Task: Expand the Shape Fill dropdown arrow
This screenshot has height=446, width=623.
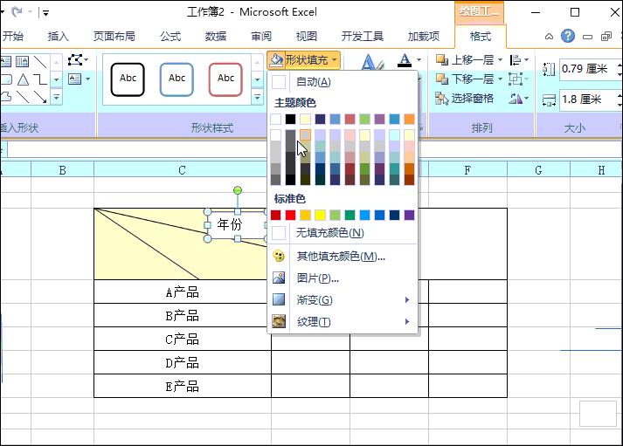Action: pyautogui.click(x=335, y=60)
